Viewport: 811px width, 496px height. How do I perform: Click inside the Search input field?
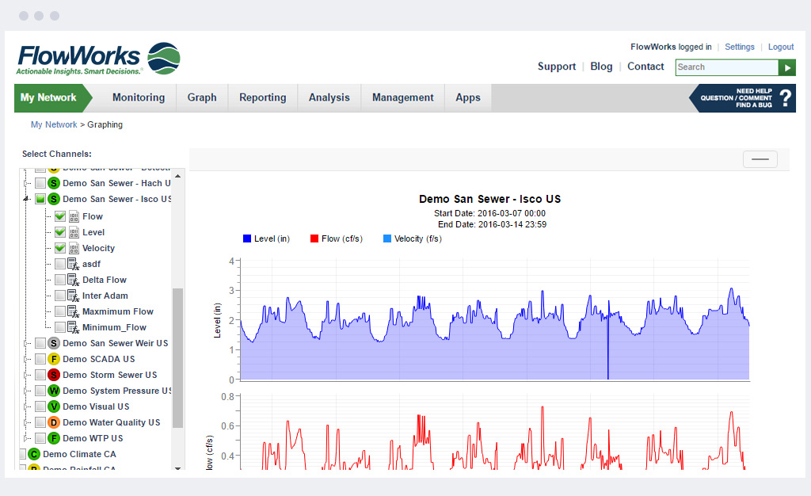point(726,67)
